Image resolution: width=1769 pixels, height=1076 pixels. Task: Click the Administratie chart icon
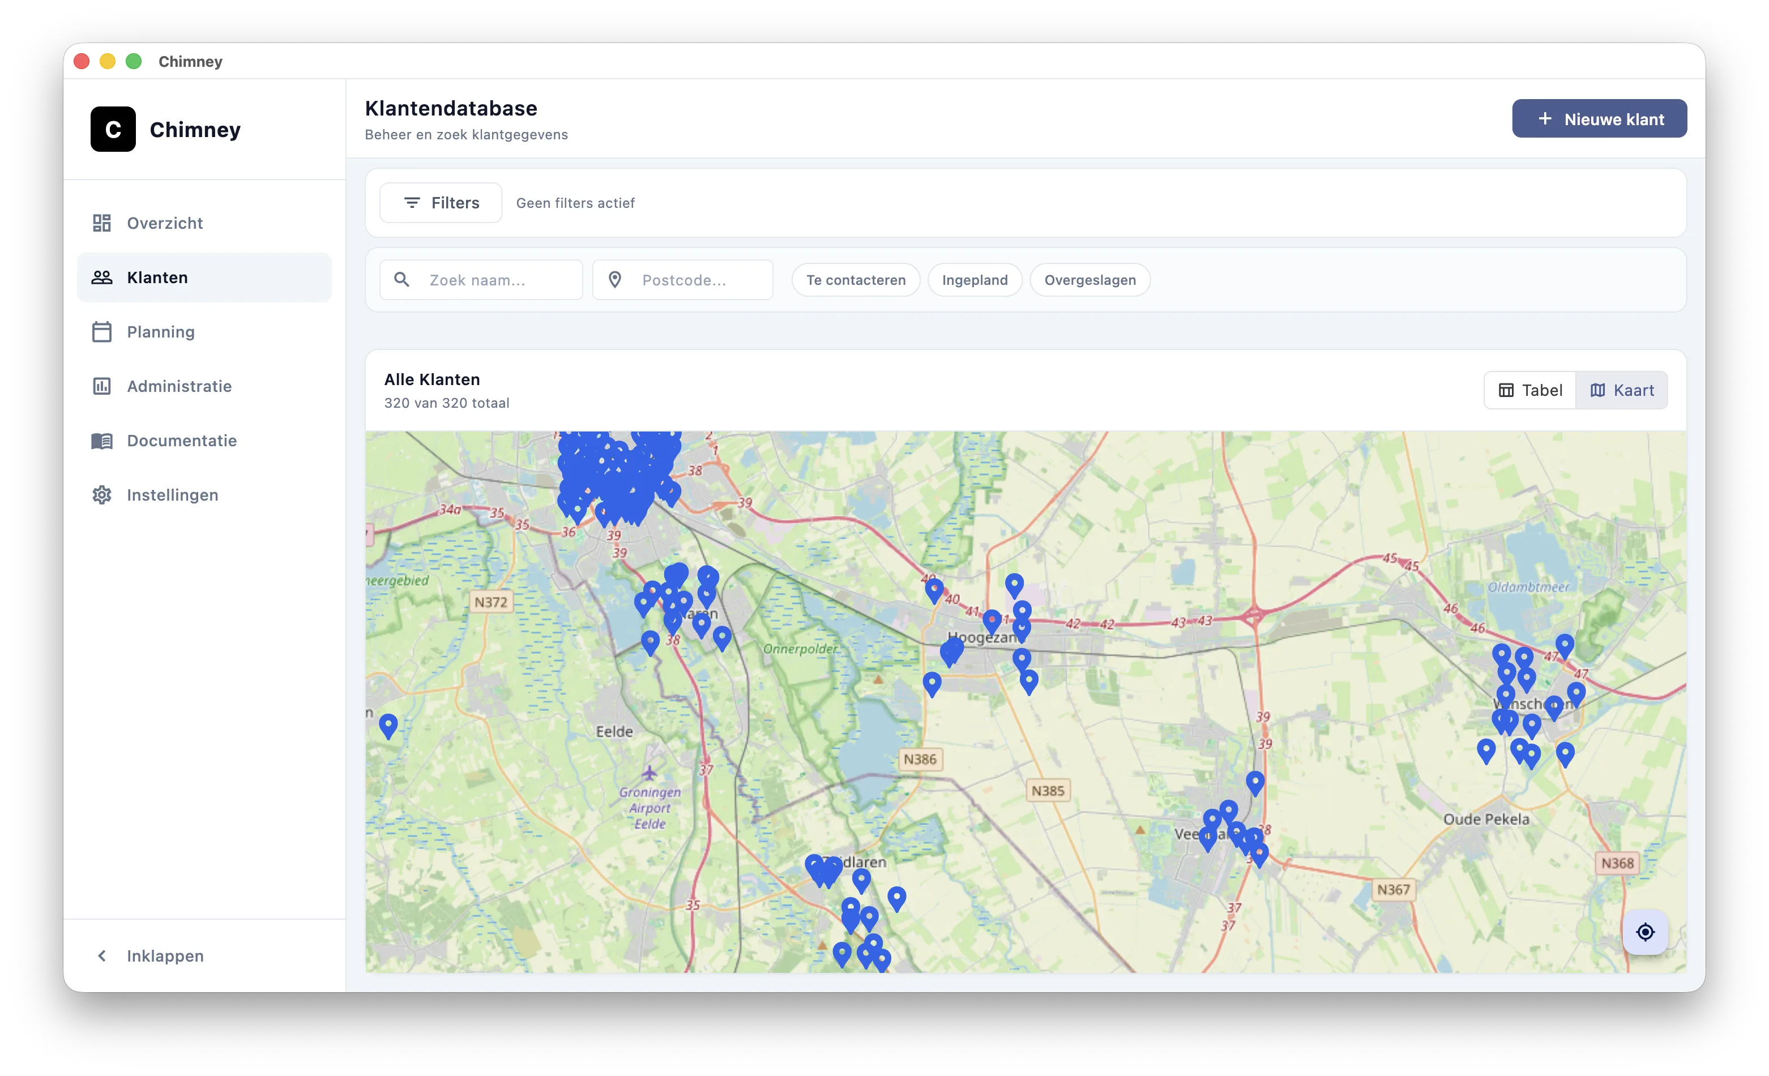click(x=102, y=386)
